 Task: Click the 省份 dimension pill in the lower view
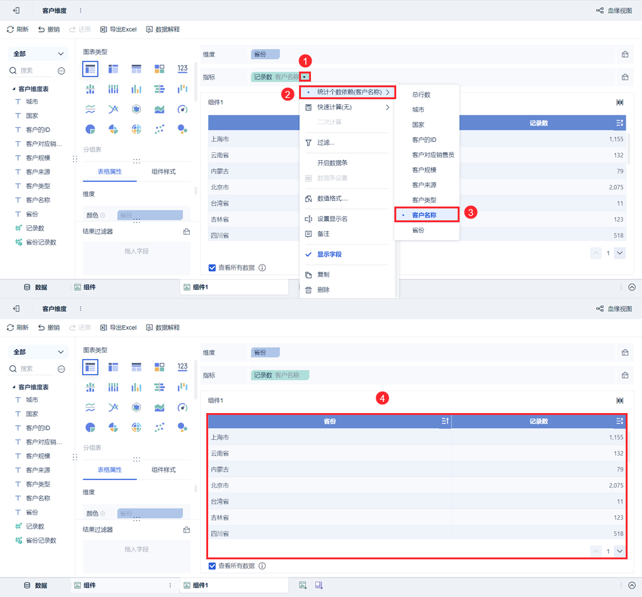(x=265, y=352)
